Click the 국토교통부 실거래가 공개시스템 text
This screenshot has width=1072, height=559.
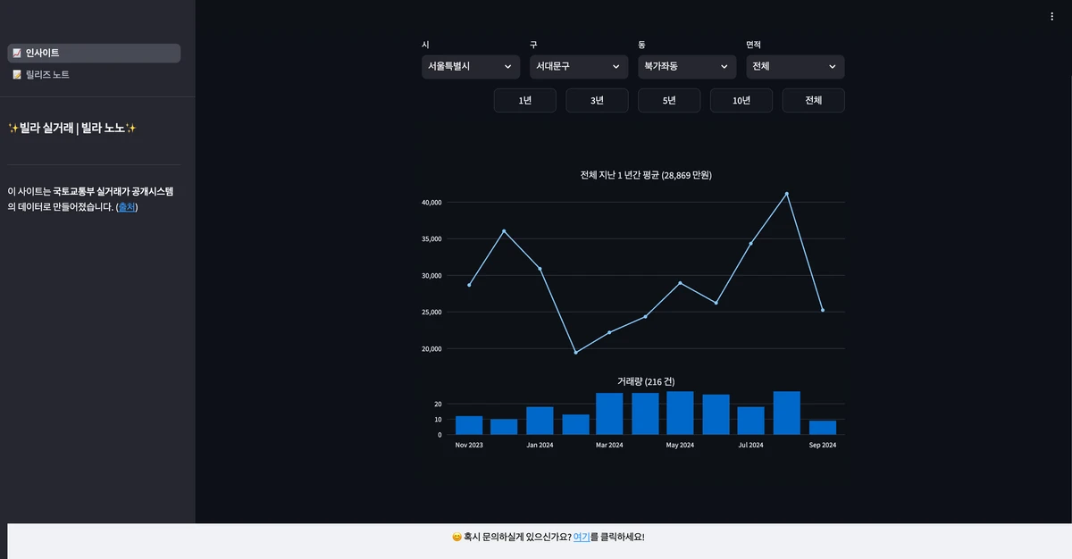(113, 191)
